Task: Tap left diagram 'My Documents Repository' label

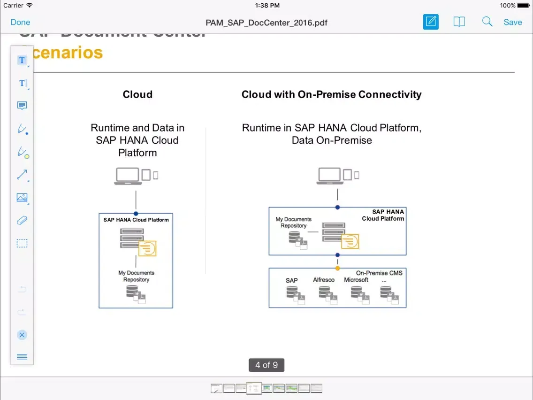Action: click(137, 276)
